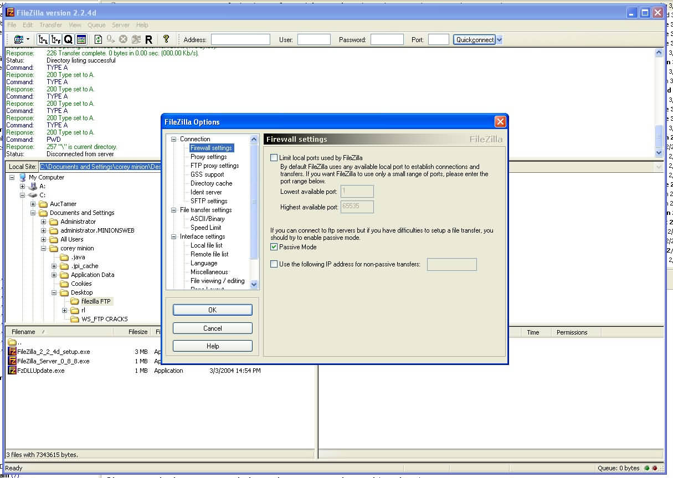Select SFTP settings in options tree
The image size is (673, 478).
tap(209, 201)
